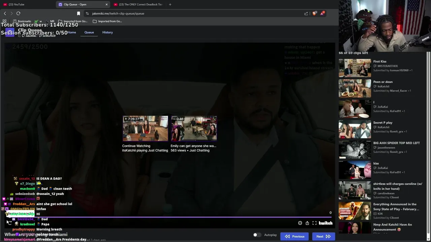This screenshot has width=431, height=242.
Task: Go back in browser history
Action: tap(5, 13)
